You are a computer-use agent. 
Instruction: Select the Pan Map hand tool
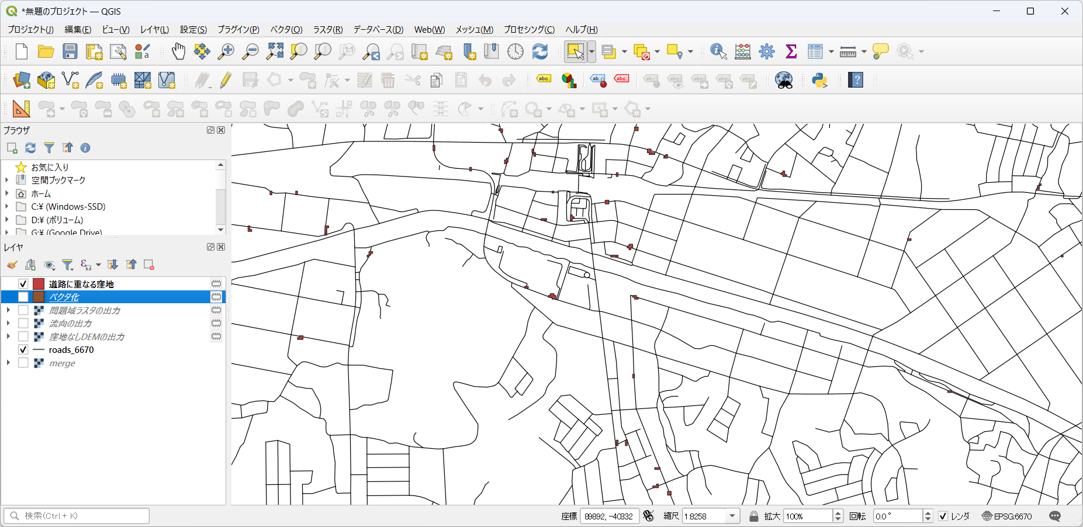point(178,51)
